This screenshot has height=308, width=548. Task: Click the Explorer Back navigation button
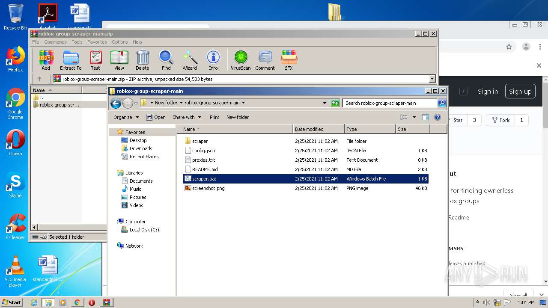click(116, 103)
